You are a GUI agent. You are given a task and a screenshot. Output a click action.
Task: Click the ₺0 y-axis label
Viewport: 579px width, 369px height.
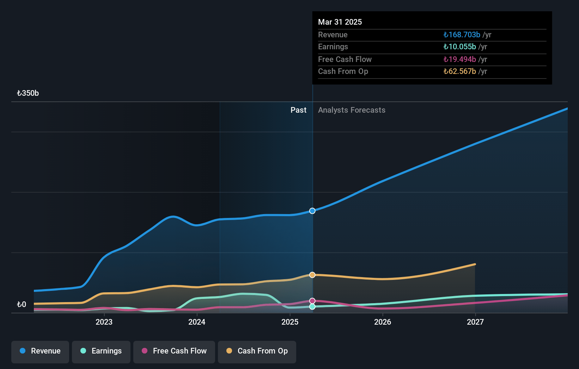[22, 305]
